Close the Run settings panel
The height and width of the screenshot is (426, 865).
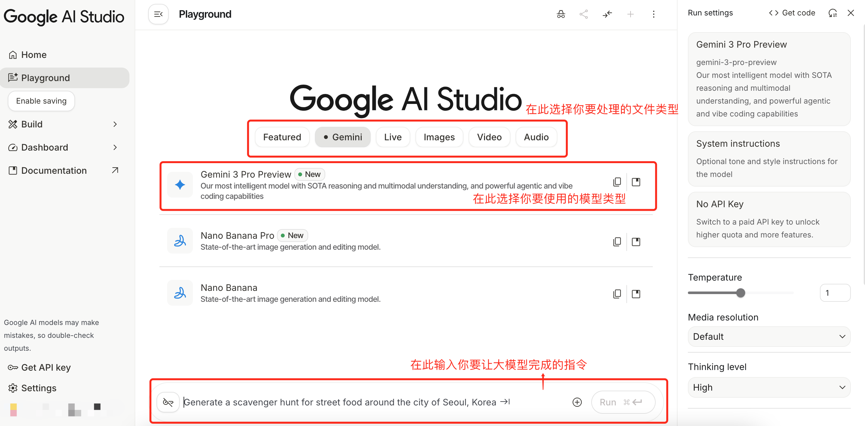(x=851, y=13)
